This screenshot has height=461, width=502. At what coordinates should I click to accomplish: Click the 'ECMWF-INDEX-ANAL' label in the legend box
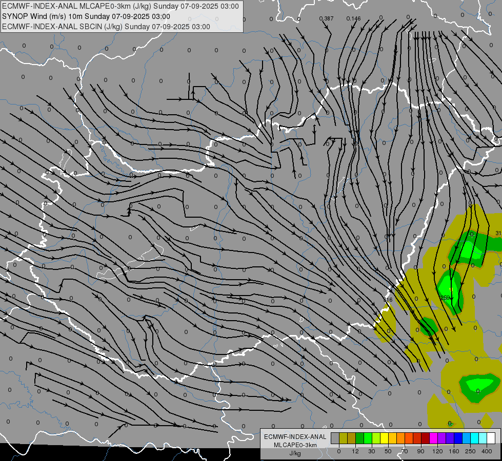point(295,437)
